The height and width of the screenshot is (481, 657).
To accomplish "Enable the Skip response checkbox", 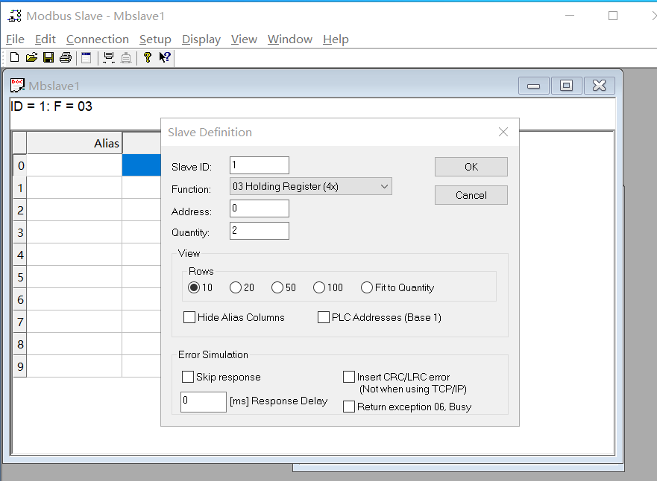I will tap(188, 377).
